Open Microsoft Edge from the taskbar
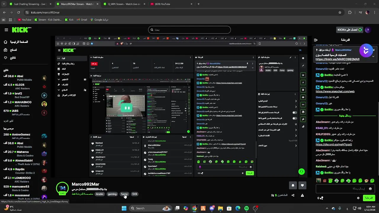The height and width of the screenshot is (213, 379). tap(238, 208)
